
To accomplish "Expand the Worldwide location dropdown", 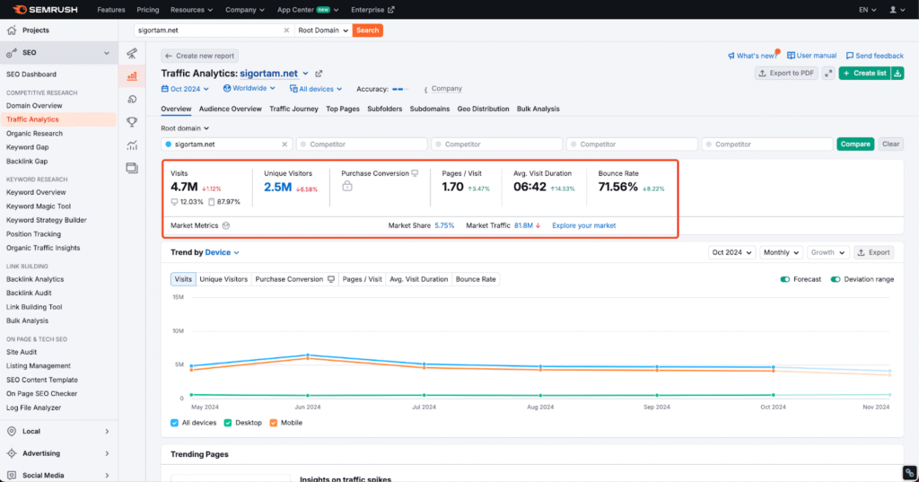I will (249, 89).
